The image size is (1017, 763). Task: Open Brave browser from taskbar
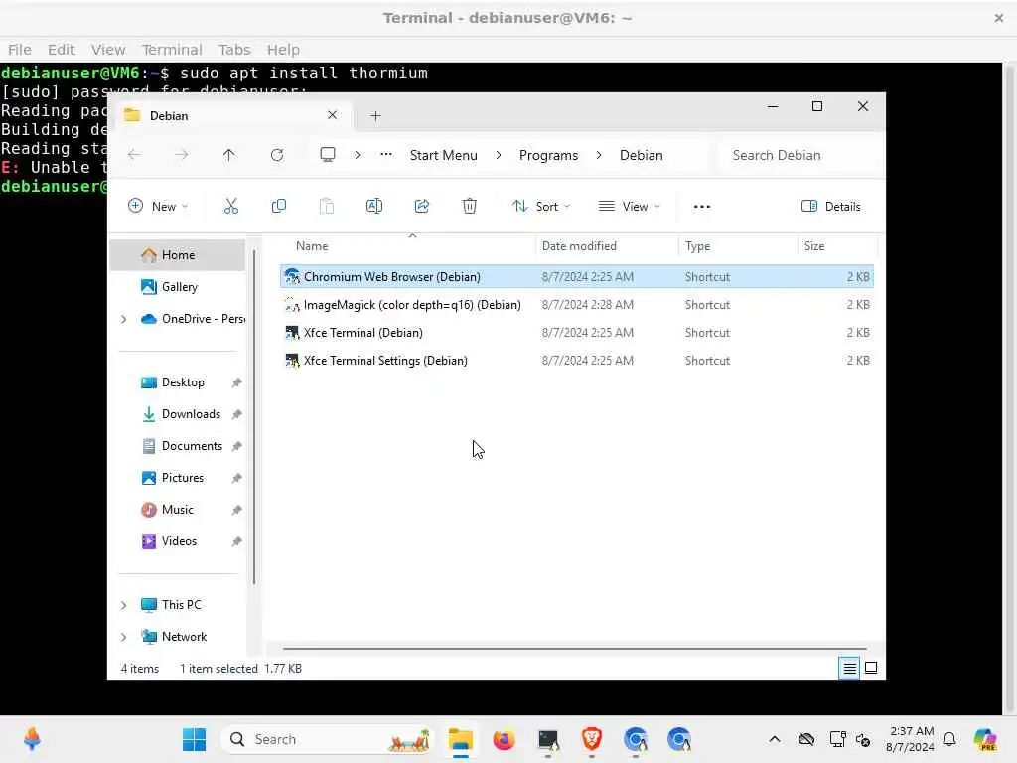[592, 739]
